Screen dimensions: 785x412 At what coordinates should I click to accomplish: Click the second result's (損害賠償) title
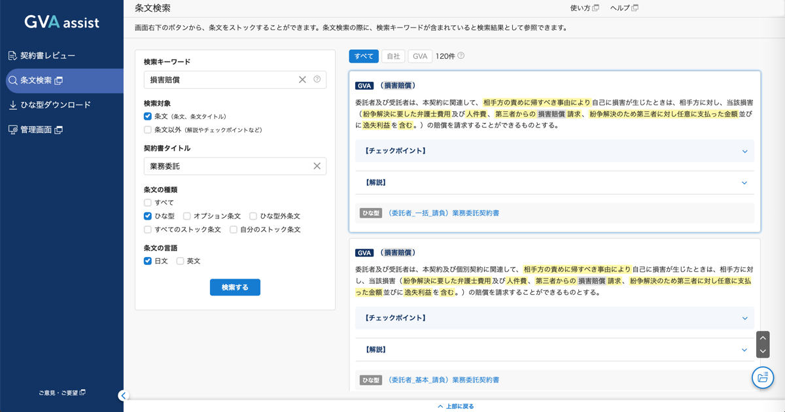tap(398, 253)
